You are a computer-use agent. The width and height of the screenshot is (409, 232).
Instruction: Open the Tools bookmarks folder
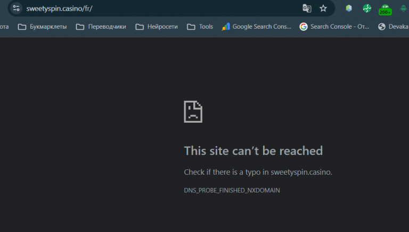[200, 27]
